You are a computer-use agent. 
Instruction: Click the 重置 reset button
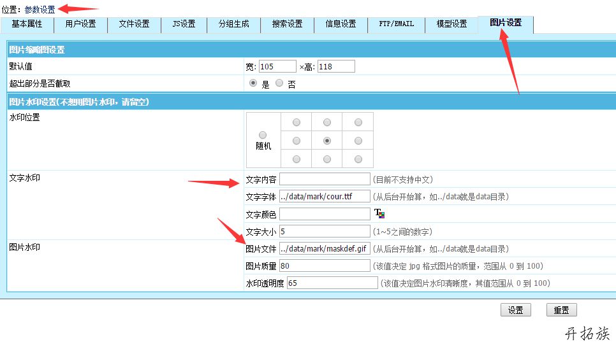561,310
